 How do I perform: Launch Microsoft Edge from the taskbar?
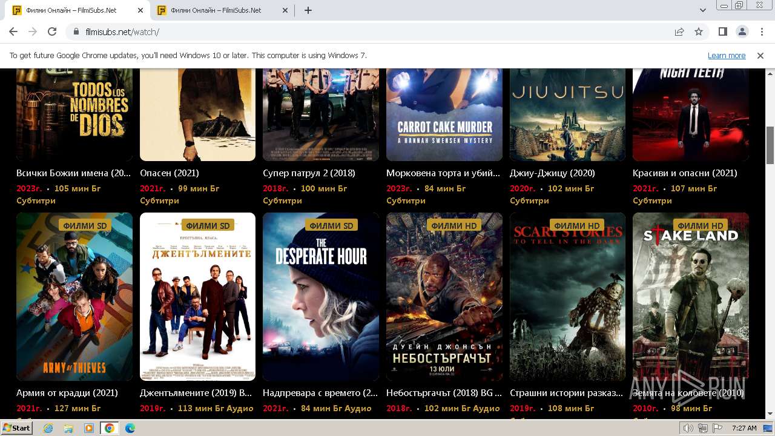click(130, 428)
